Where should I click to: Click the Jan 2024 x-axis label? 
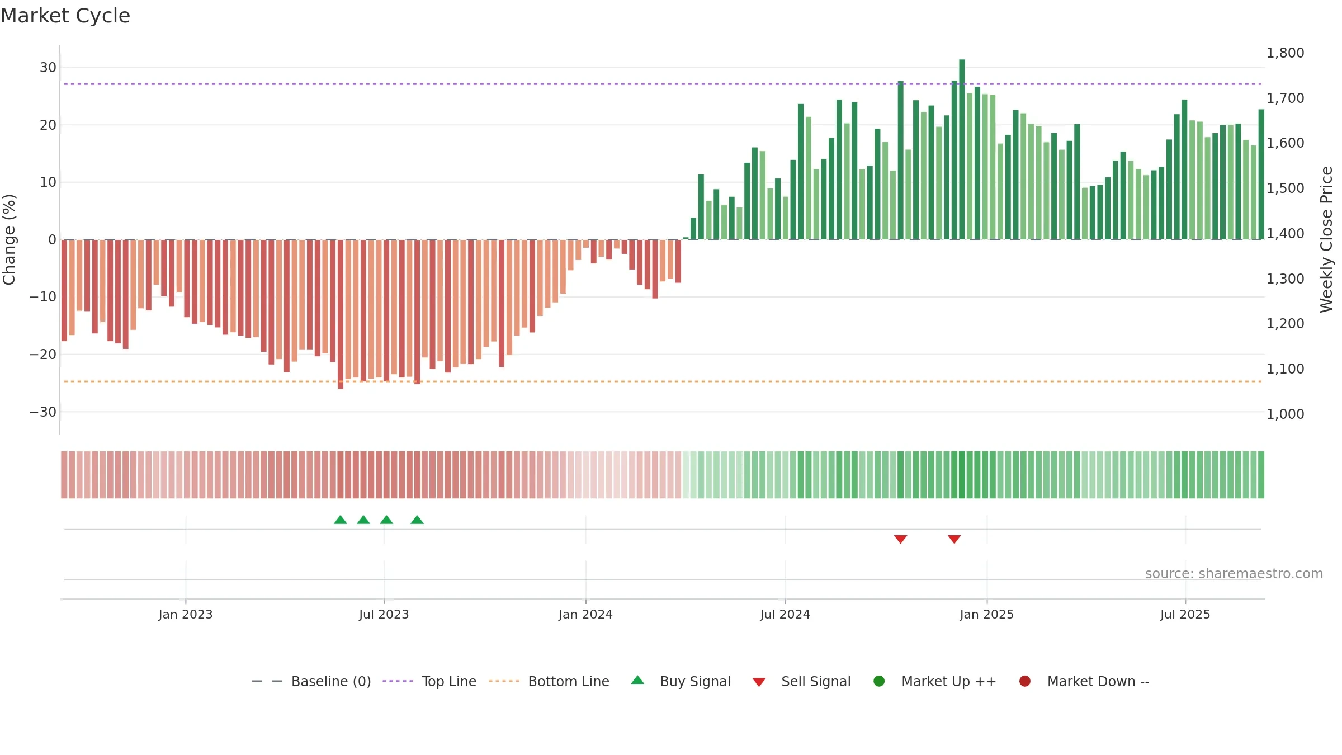click(586, 615)
